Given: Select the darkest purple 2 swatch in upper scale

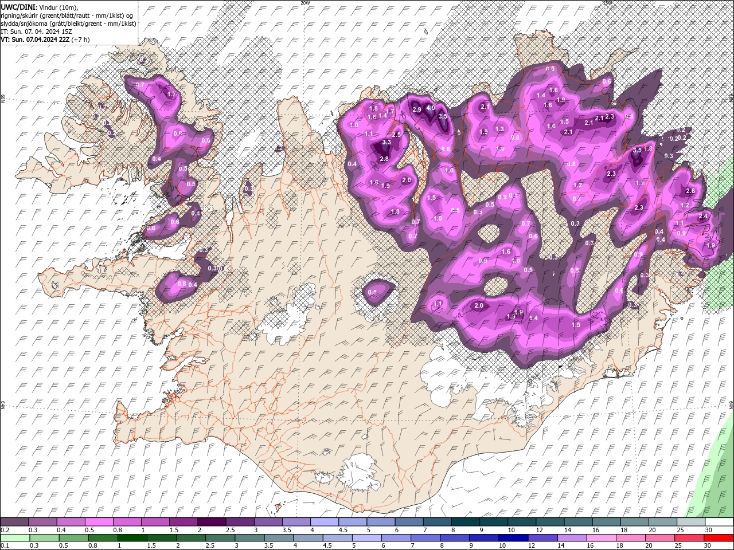Looking at the screenshot, I should [x=212, y=522].
